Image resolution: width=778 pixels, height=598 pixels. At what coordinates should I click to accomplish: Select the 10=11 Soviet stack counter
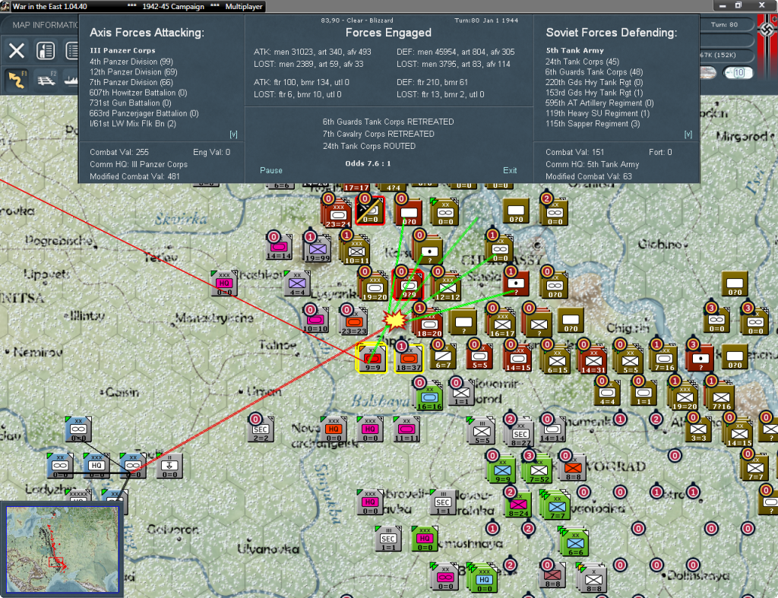point(356,251)
